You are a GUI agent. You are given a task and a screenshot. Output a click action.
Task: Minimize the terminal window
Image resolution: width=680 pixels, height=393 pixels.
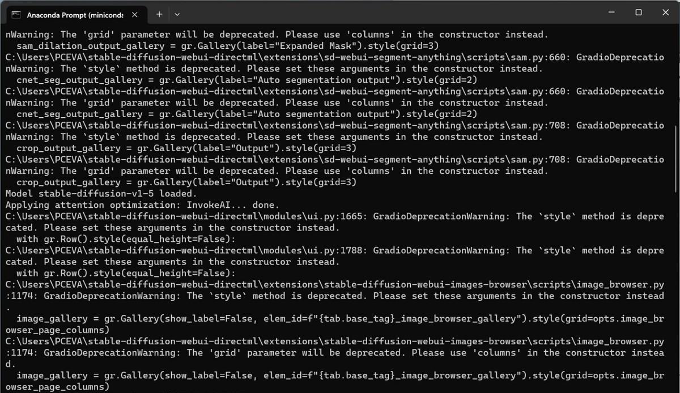[x=611, y=12]
